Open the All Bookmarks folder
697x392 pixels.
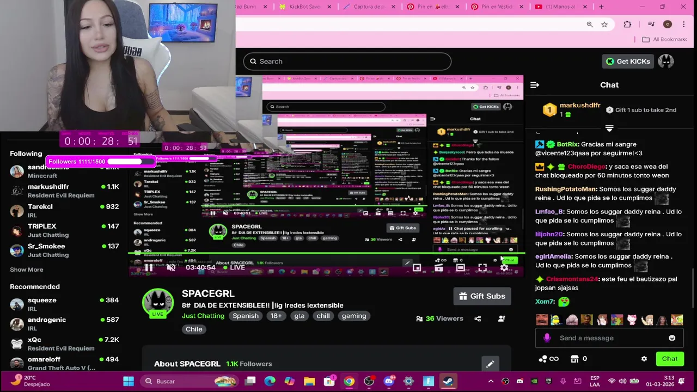(665, 39)
